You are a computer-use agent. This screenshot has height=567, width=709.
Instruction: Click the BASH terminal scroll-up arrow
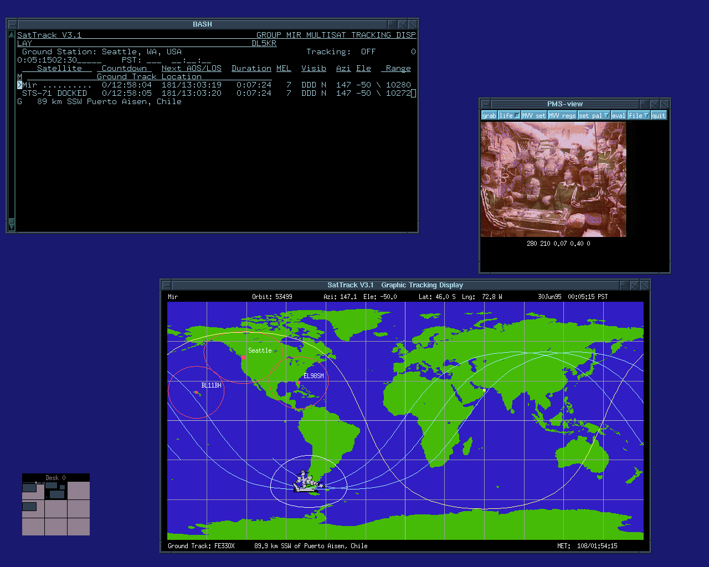[12, 35]
